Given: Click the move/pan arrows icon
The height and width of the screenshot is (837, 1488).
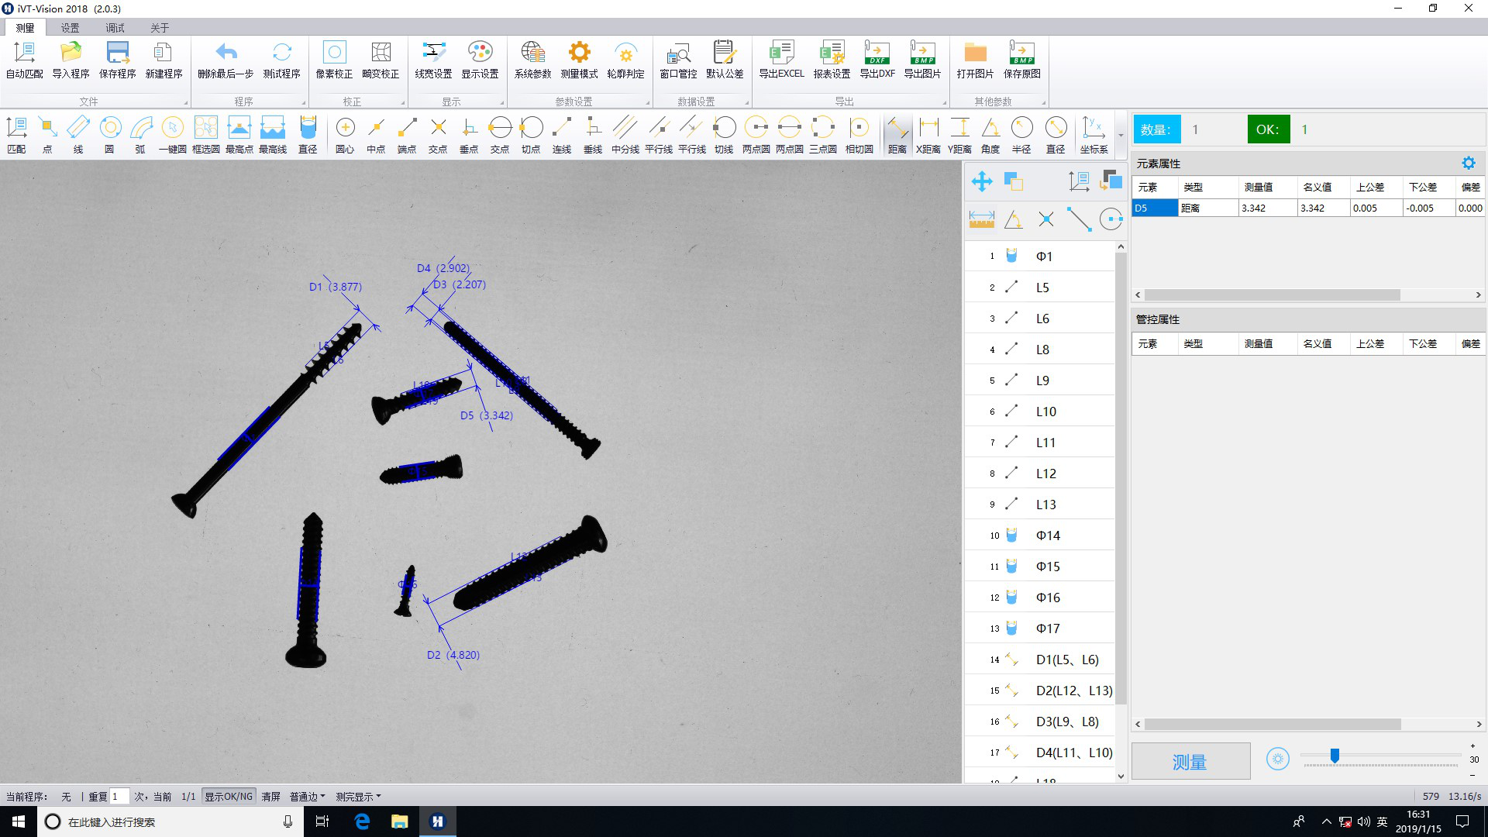Looking at the screenshot, I should (982, 181).
